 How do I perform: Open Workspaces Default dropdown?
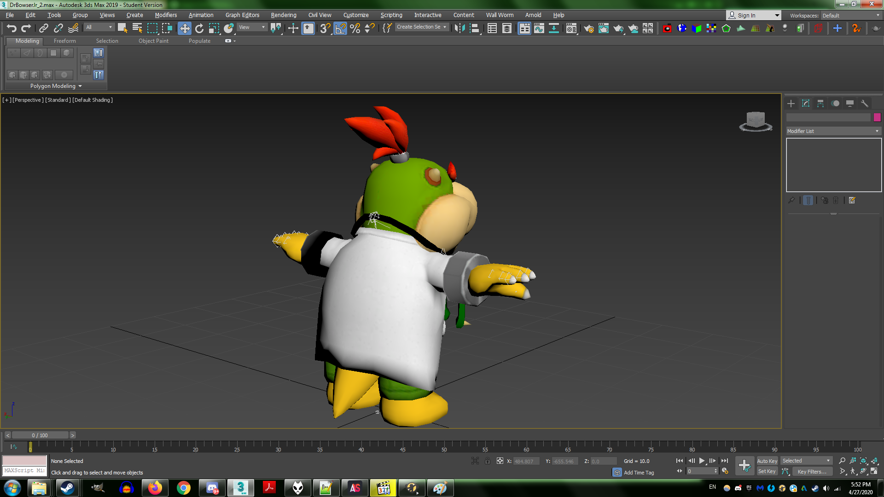(x=851, y=15)
